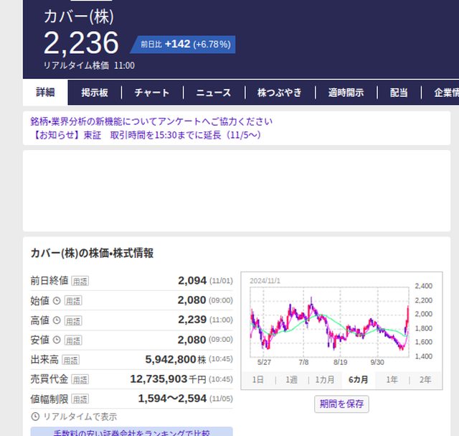Viewport: 459px width, 436px height.
Task: Click the 用語 glossary icon beside 始値
Action: 72,300
